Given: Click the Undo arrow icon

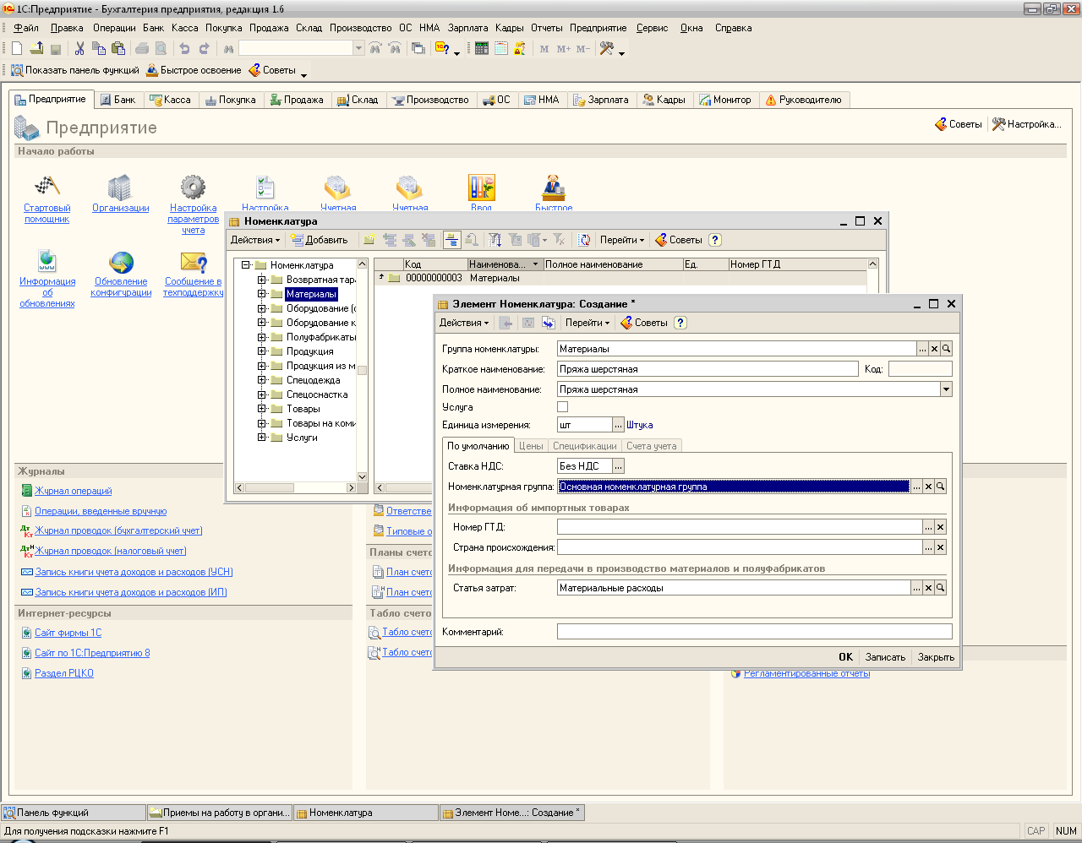Looking at the screenshot, I should tap(184, 49).
